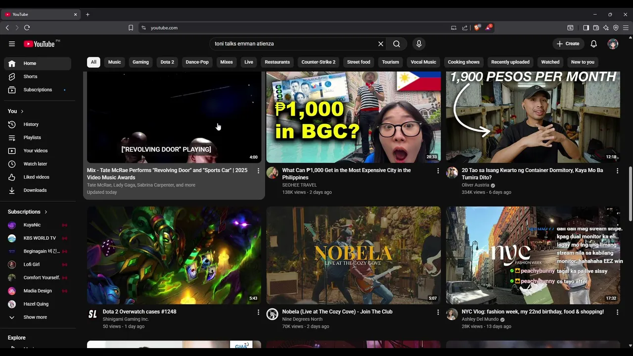Select the Recently uploaded filter chip
Screen dimensions: 633x356
point(510,62)
